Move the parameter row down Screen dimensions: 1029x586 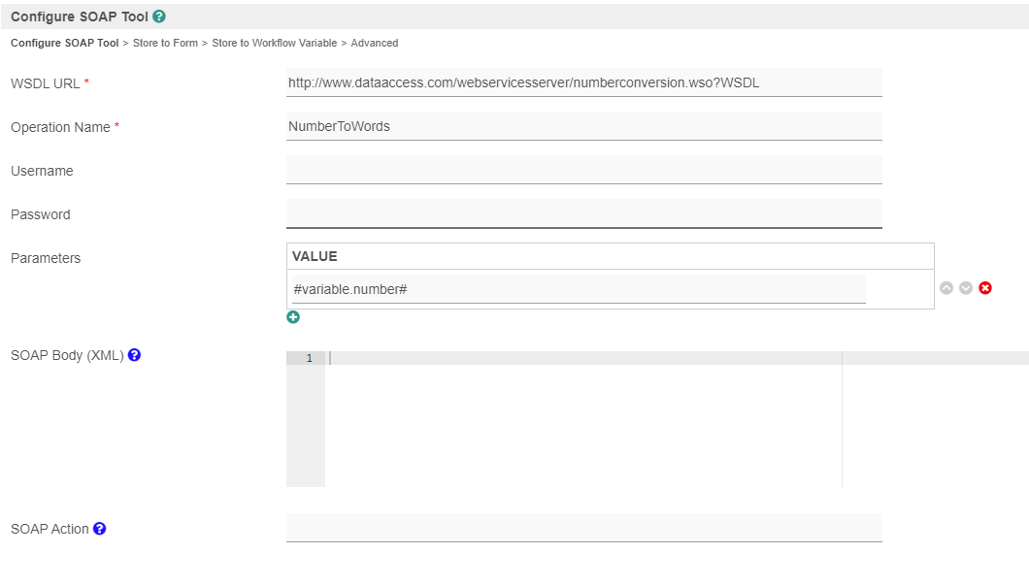(x=966, y=288)
